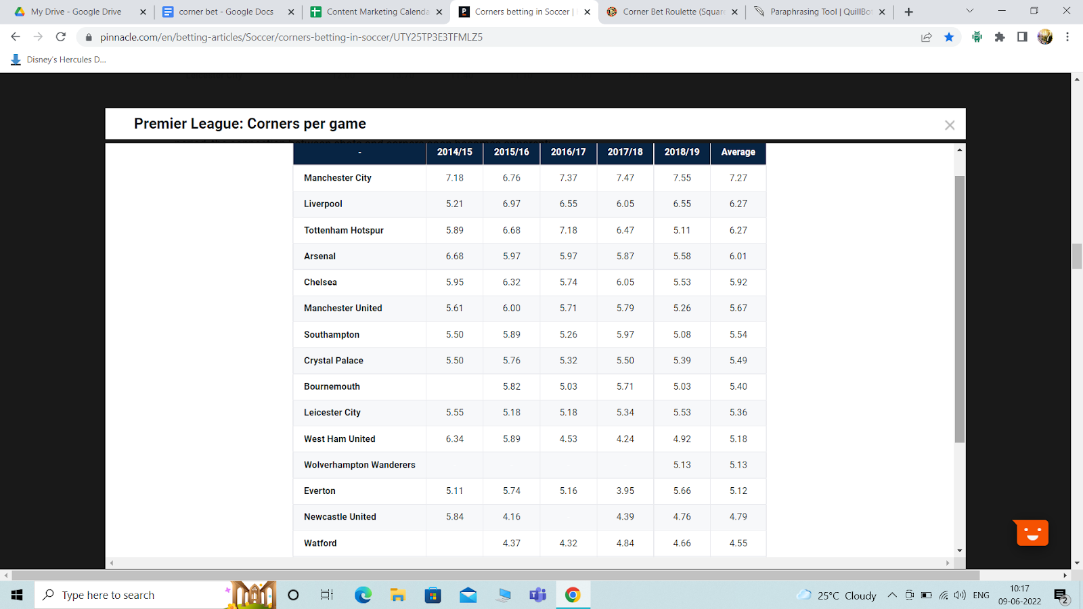Switch to My Drive - Google Drive tab
1083x609 pixels.
[76, 12]
